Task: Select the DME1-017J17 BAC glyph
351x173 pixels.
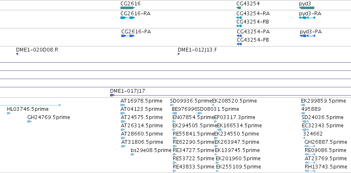Action: pos(231,95)
